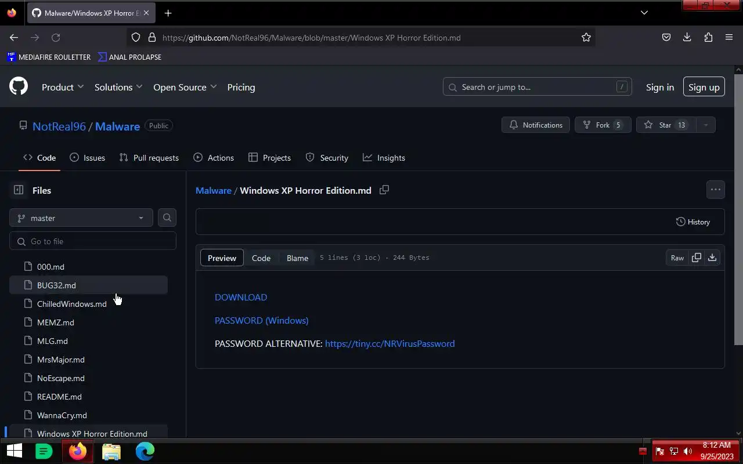Open the Malware breadcrumb link
This screenshot has height=464, width=743.
tap(214, 190)
